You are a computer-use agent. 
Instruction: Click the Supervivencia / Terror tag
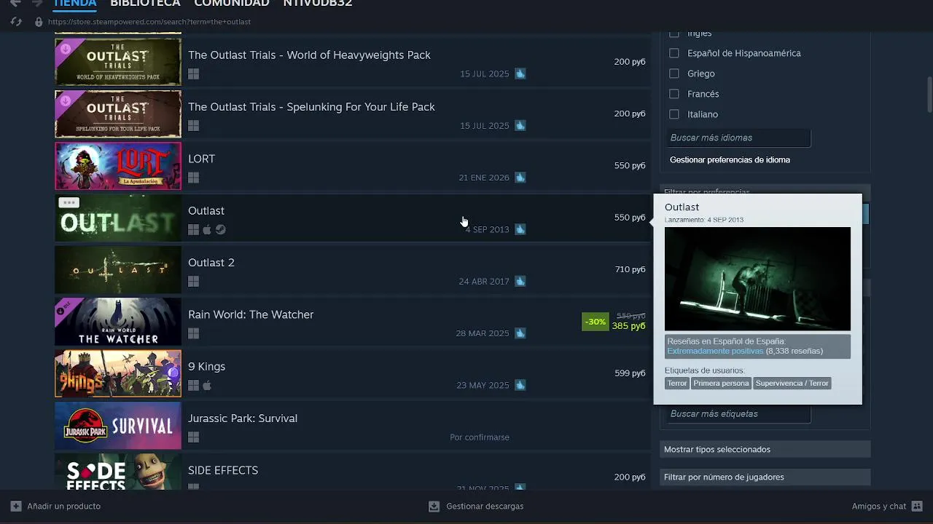point(792,383)
